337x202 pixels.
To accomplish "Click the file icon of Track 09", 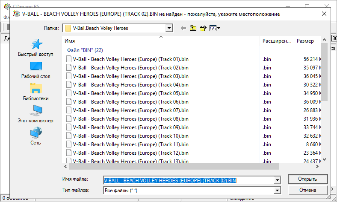I will point(69,127).
